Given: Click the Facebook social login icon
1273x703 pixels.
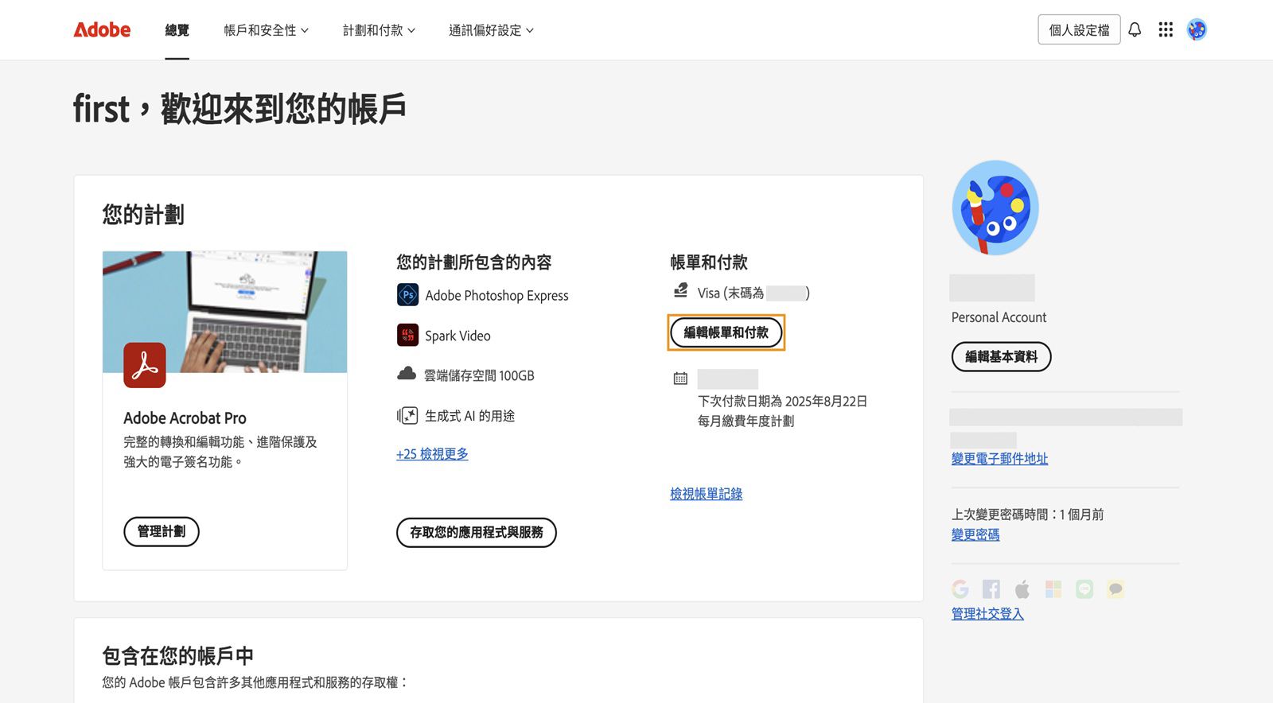Looking at the screenshot, I should click(991, 588).
